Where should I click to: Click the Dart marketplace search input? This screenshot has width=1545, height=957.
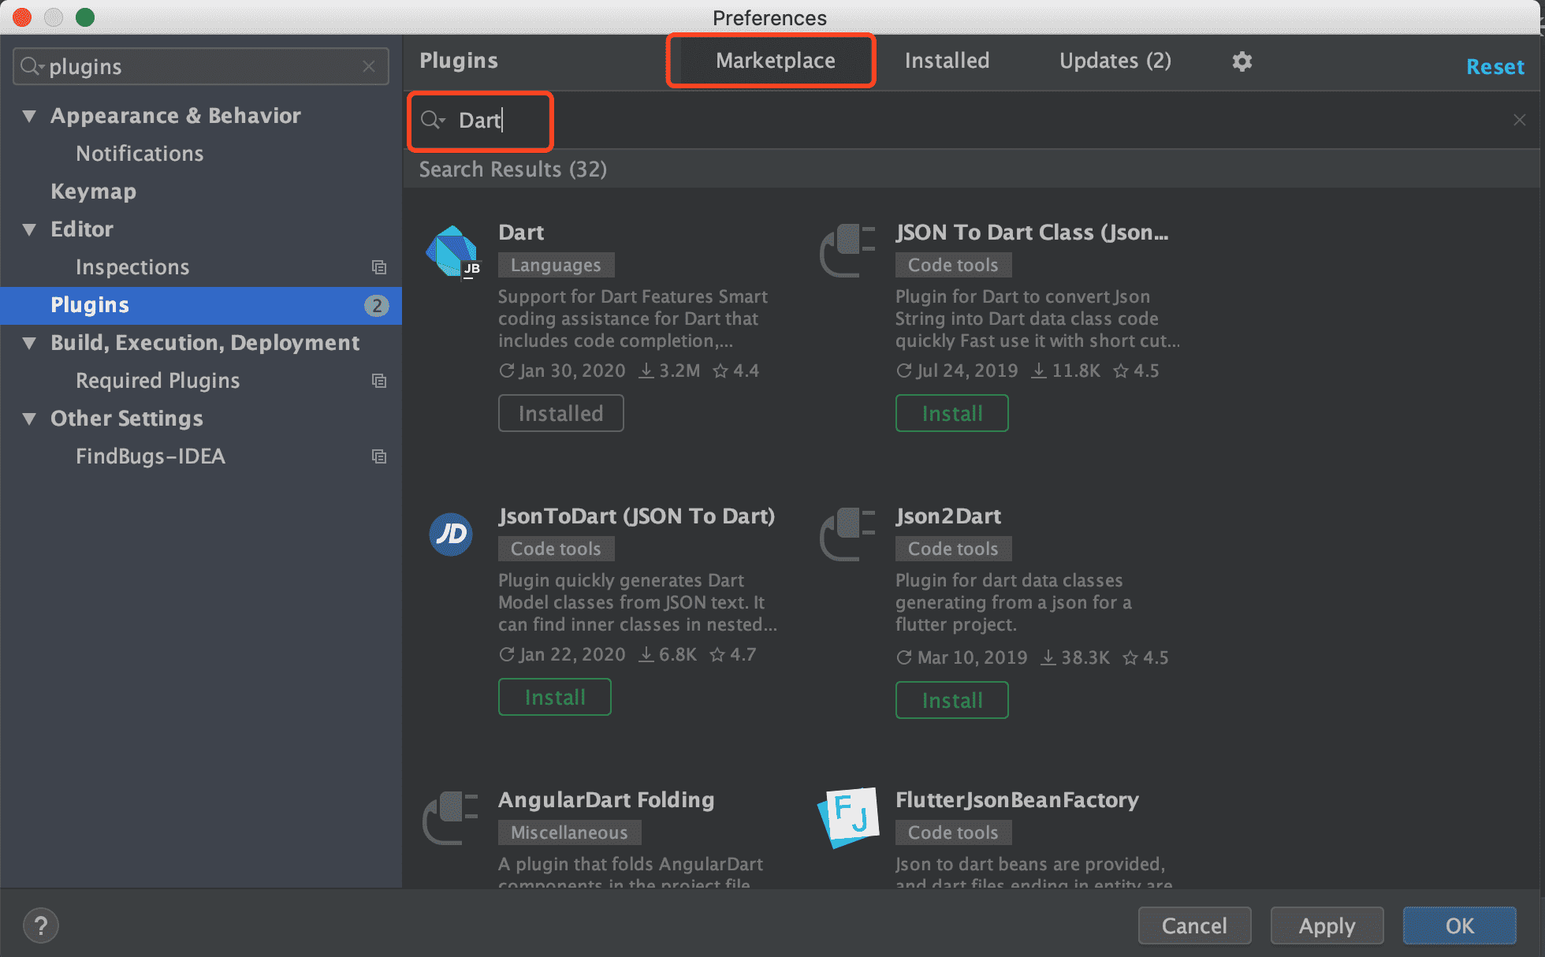click(971, 120)
